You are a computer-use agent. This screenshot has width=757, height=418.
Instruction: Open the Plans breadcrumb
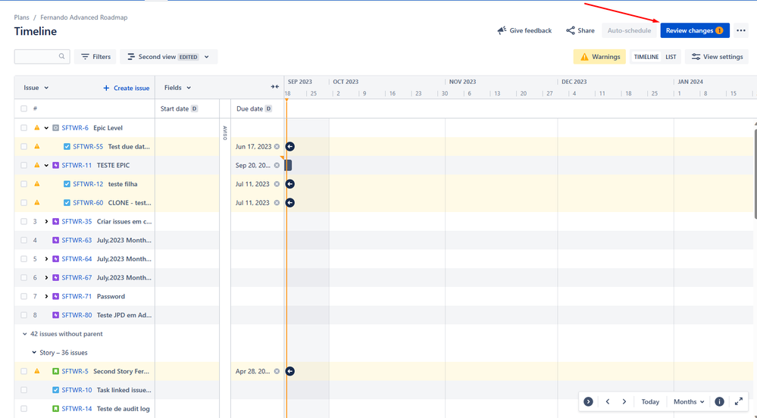tap(22, 17)
